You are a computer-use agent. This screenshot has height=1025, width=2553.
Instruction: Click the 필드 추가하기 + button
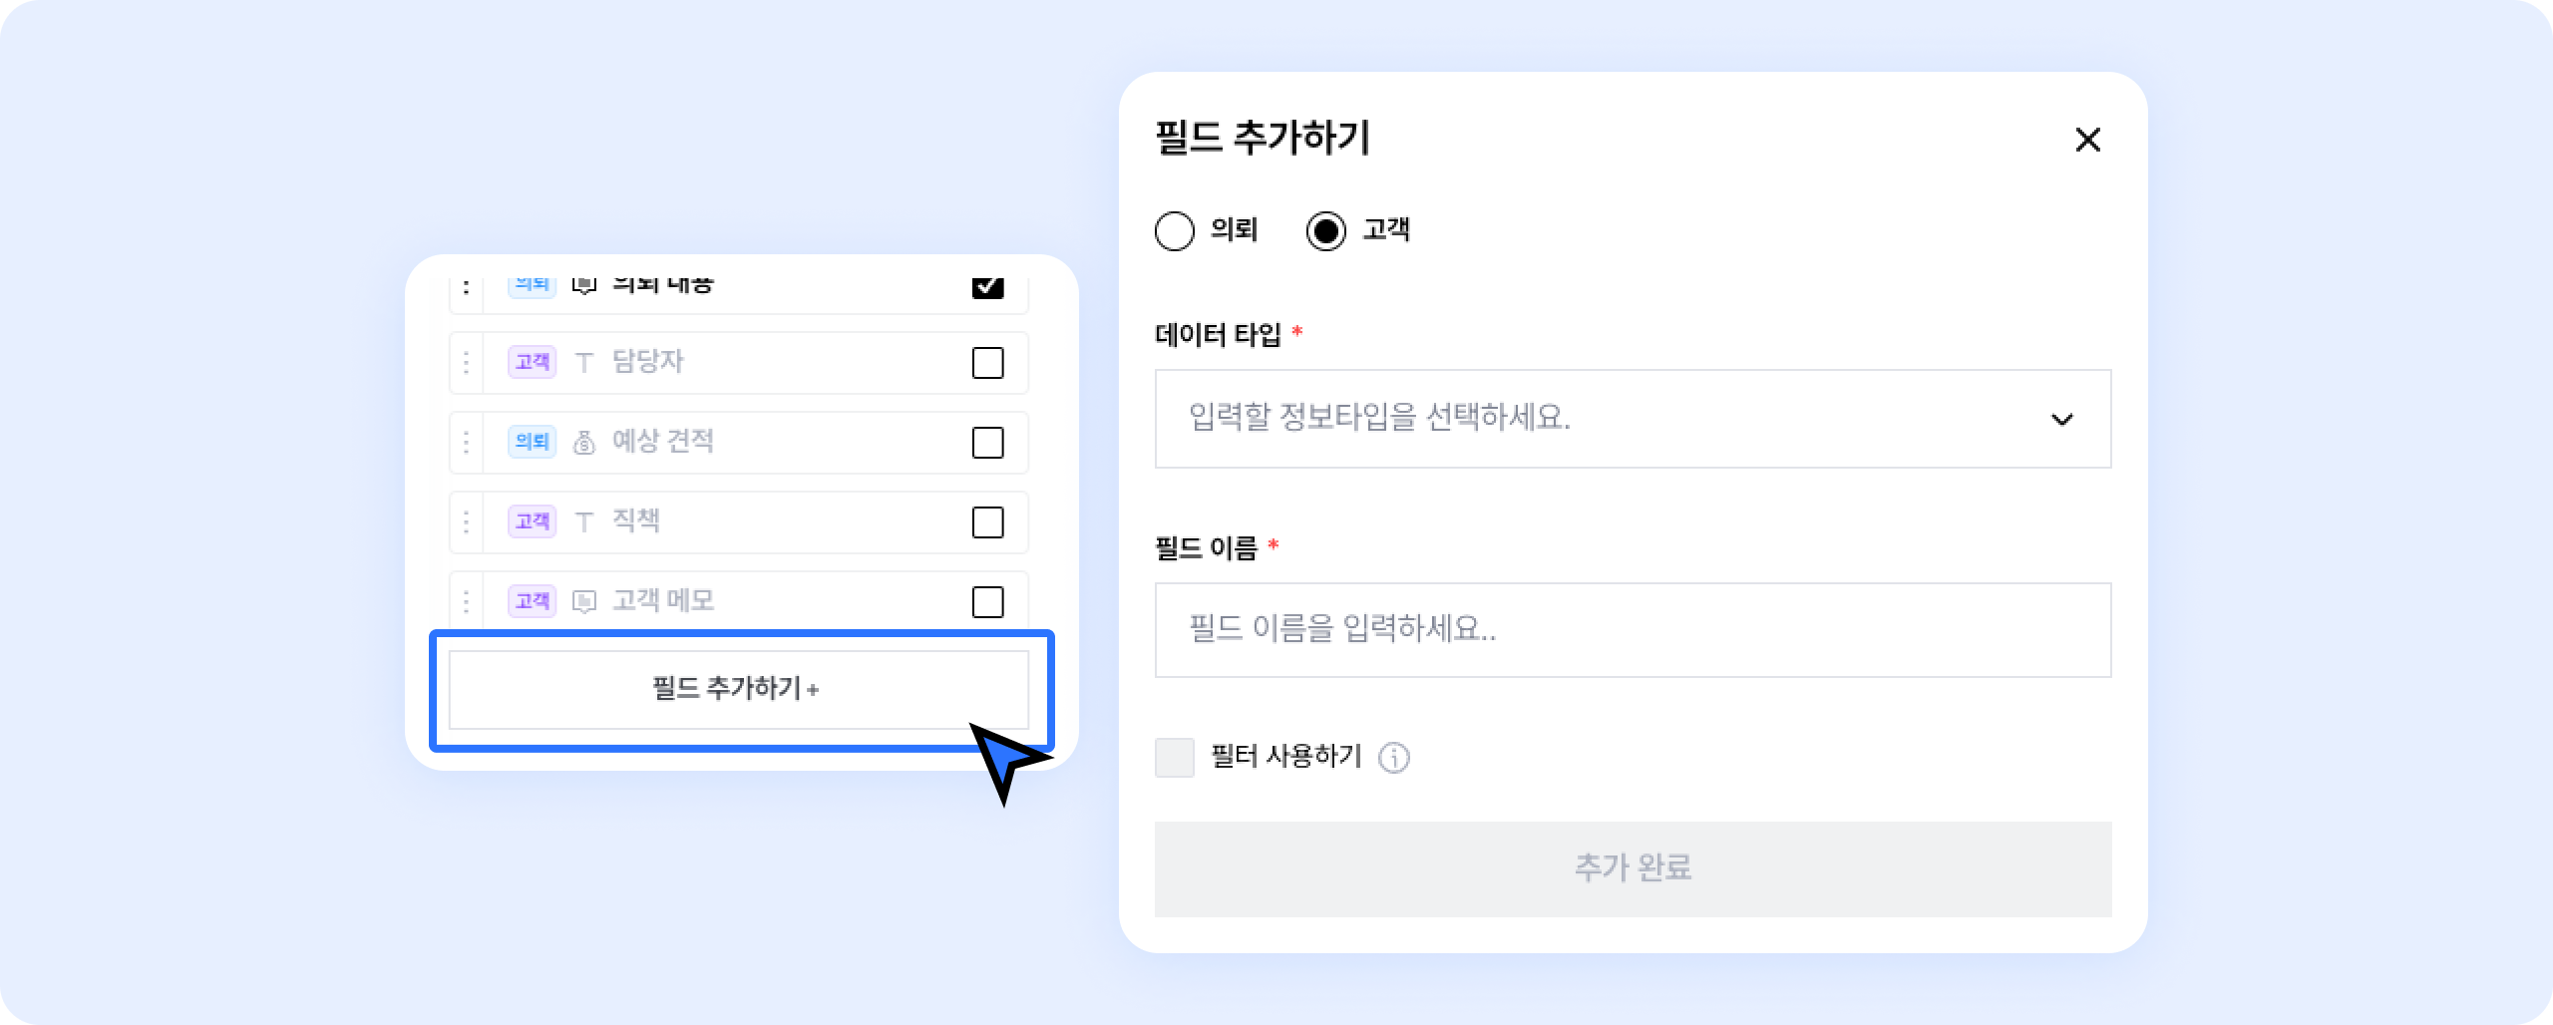point(738,689)
